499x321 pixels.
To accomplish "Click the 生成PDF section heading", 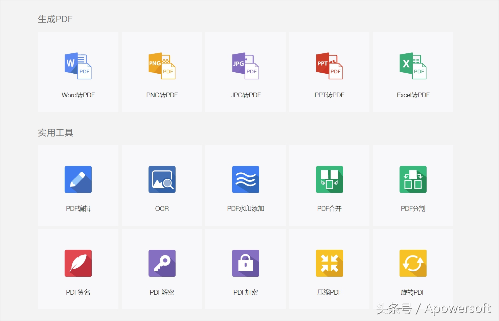I will tap(55, 19).
